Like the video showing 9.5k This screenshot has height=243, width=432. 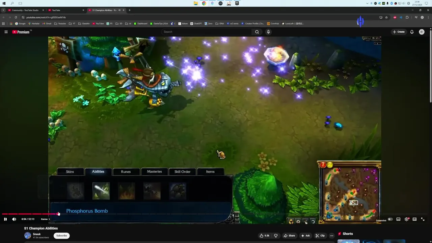(264, 236)
